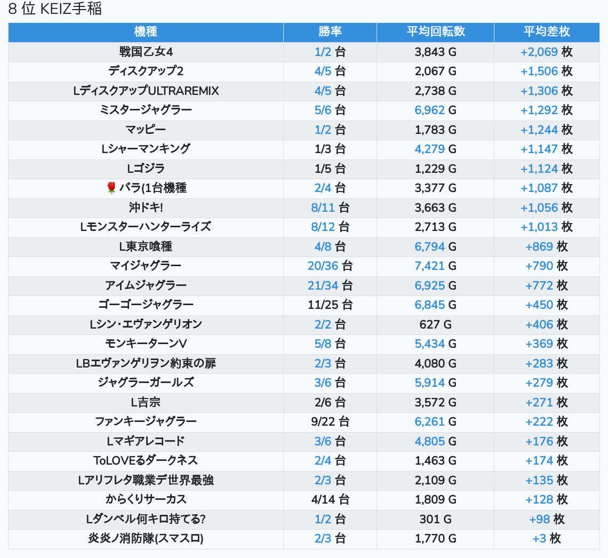Click the +3 枚 average difference value
This screenshot has width=608, height=558.
point(547,539)
